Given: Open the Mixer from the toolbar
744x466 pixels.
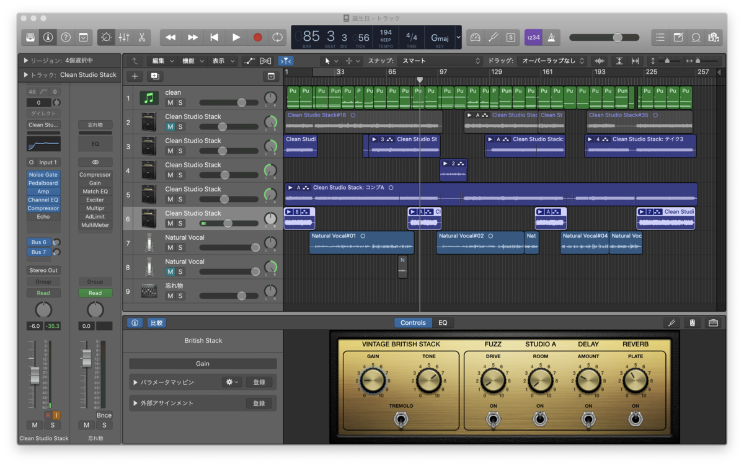Looking at the screenshot, I should click(124, 37).
